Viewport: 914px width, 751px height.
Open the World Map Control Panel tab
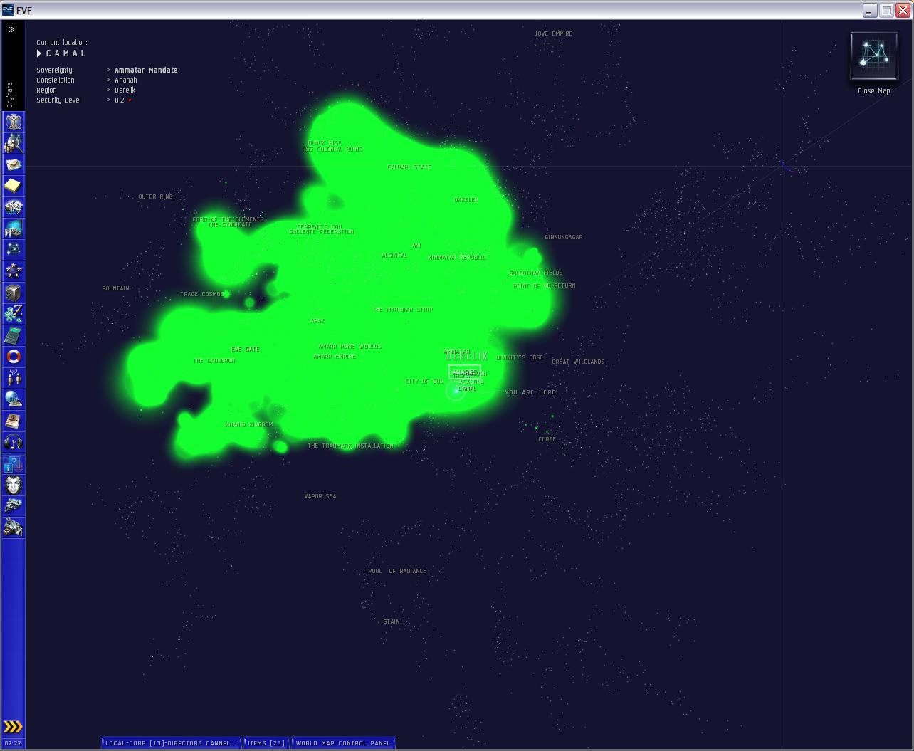pyautogui.click(x=343, y=743)
